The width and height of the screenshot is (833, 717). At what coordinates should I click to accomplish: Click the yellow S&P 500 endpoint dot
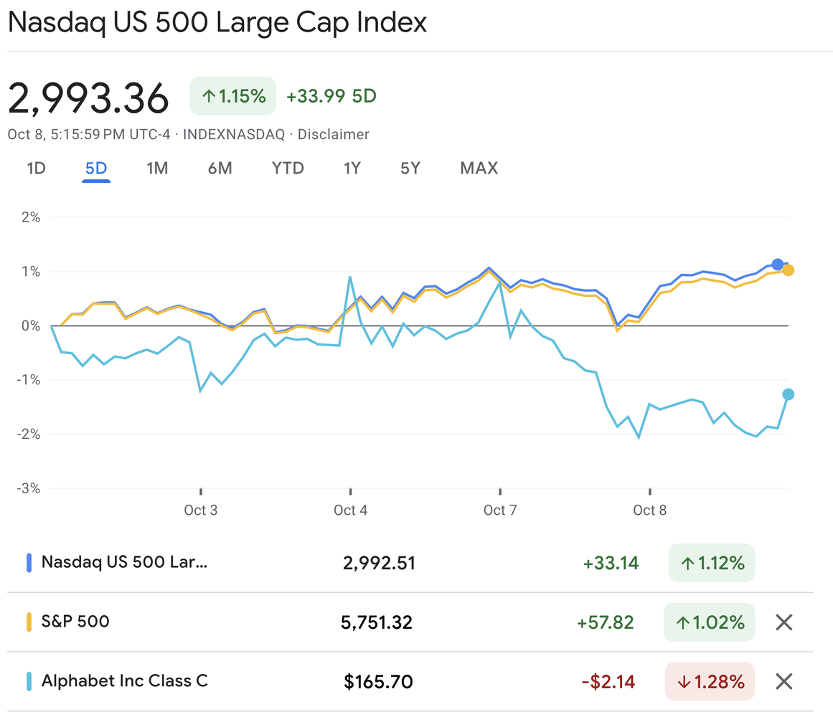point(788,270)
